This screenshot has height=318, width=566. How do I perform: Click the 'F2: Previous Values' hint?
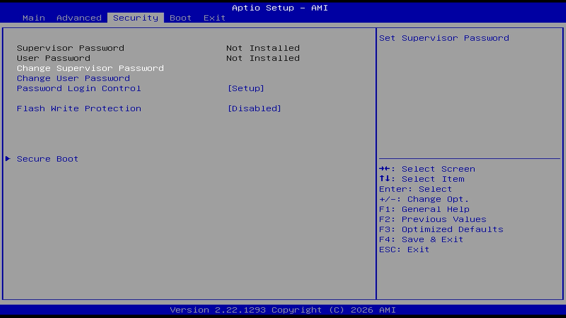(x=432, y=219)
